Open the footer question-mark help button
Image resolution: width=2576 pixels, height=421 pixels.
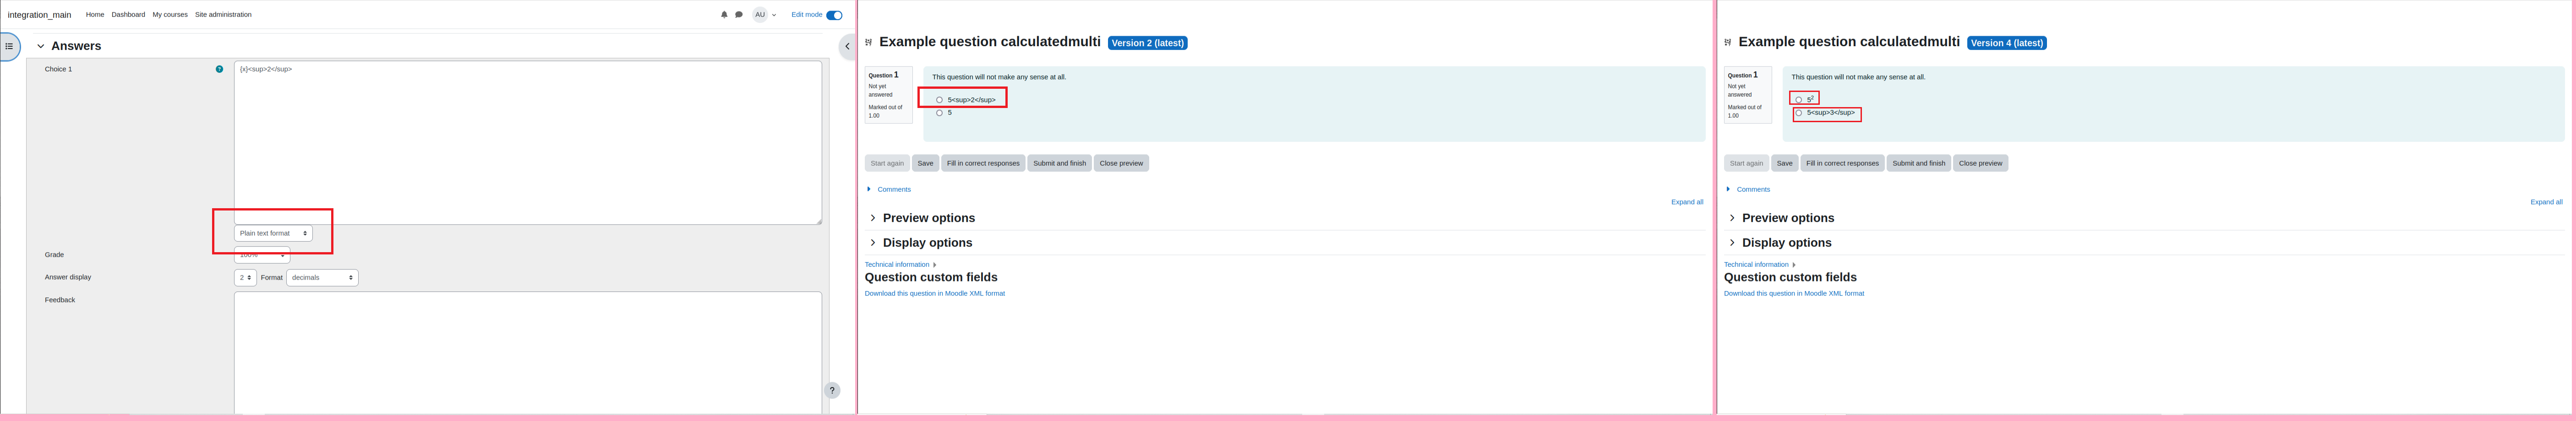click(832, 391)
